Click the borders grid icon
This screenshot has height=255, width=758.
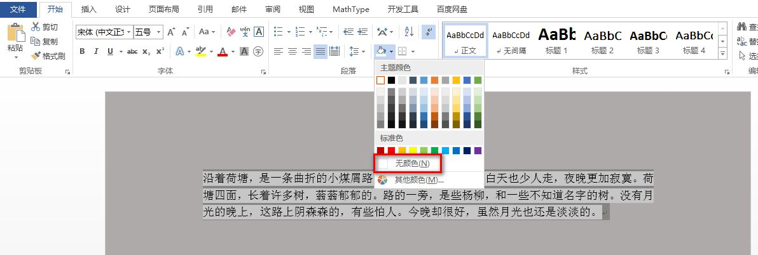pos(402,51)
